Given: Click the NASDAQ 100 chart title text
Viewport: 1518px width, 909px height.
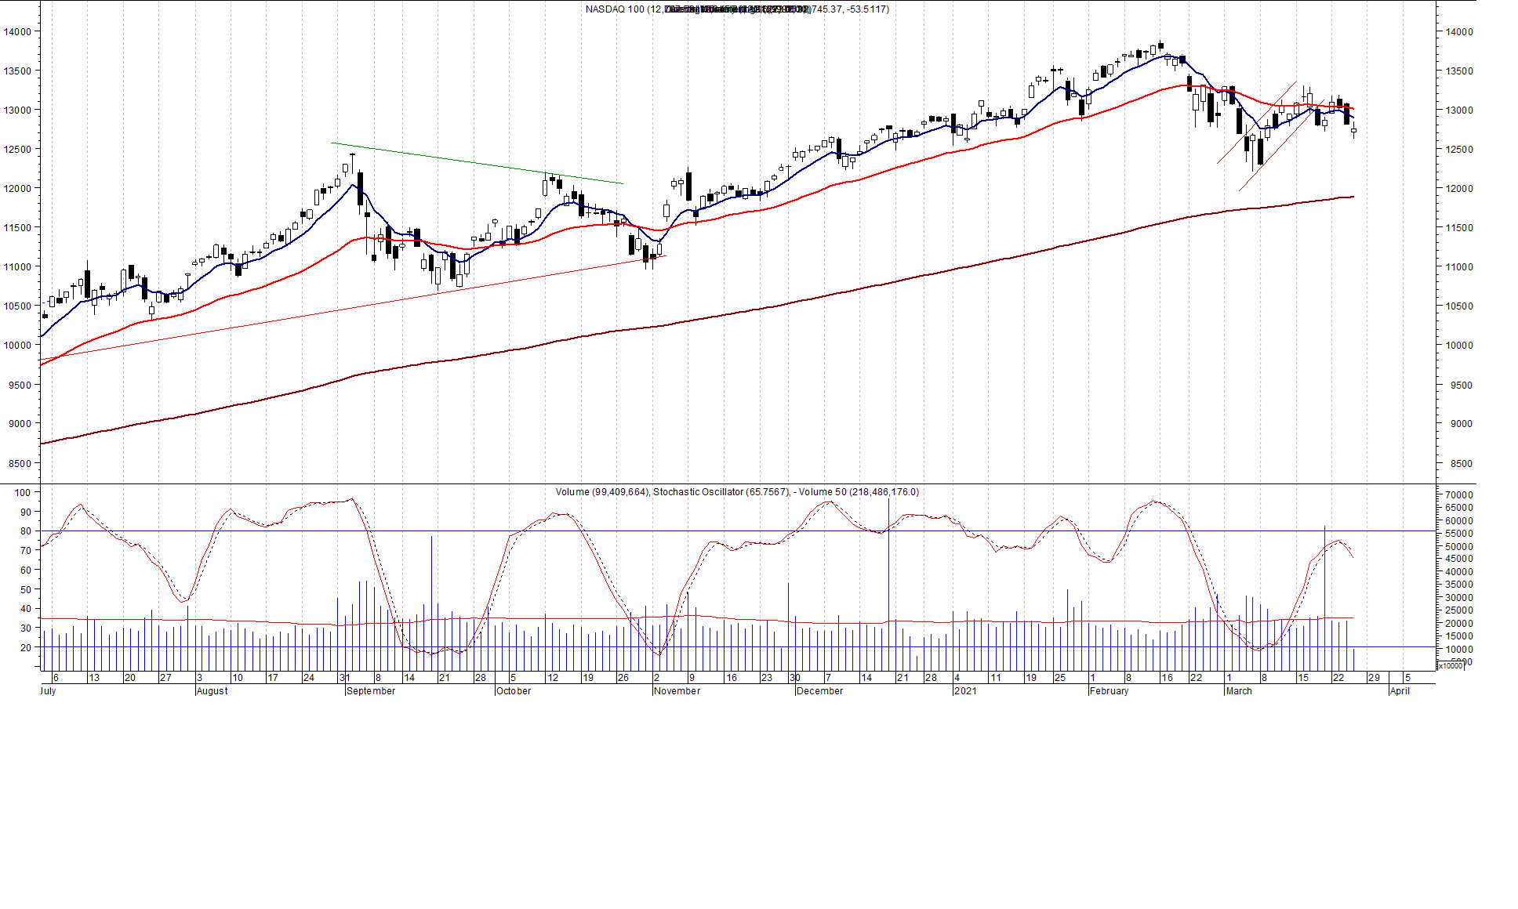Looking at the screenshot, I should coord(737,9).
